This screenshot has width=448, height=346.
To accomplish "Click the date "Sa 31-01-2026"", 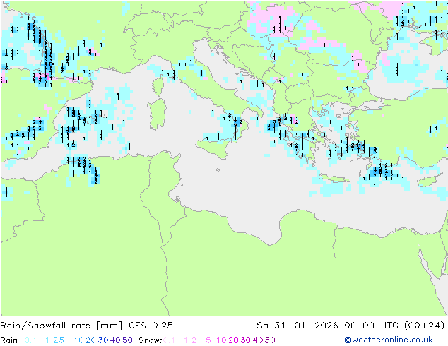I will 297,326.
